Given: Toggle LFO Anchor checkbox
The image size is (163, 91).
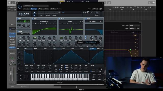Looking at the screenshot, I should click(x=65, y=67).
